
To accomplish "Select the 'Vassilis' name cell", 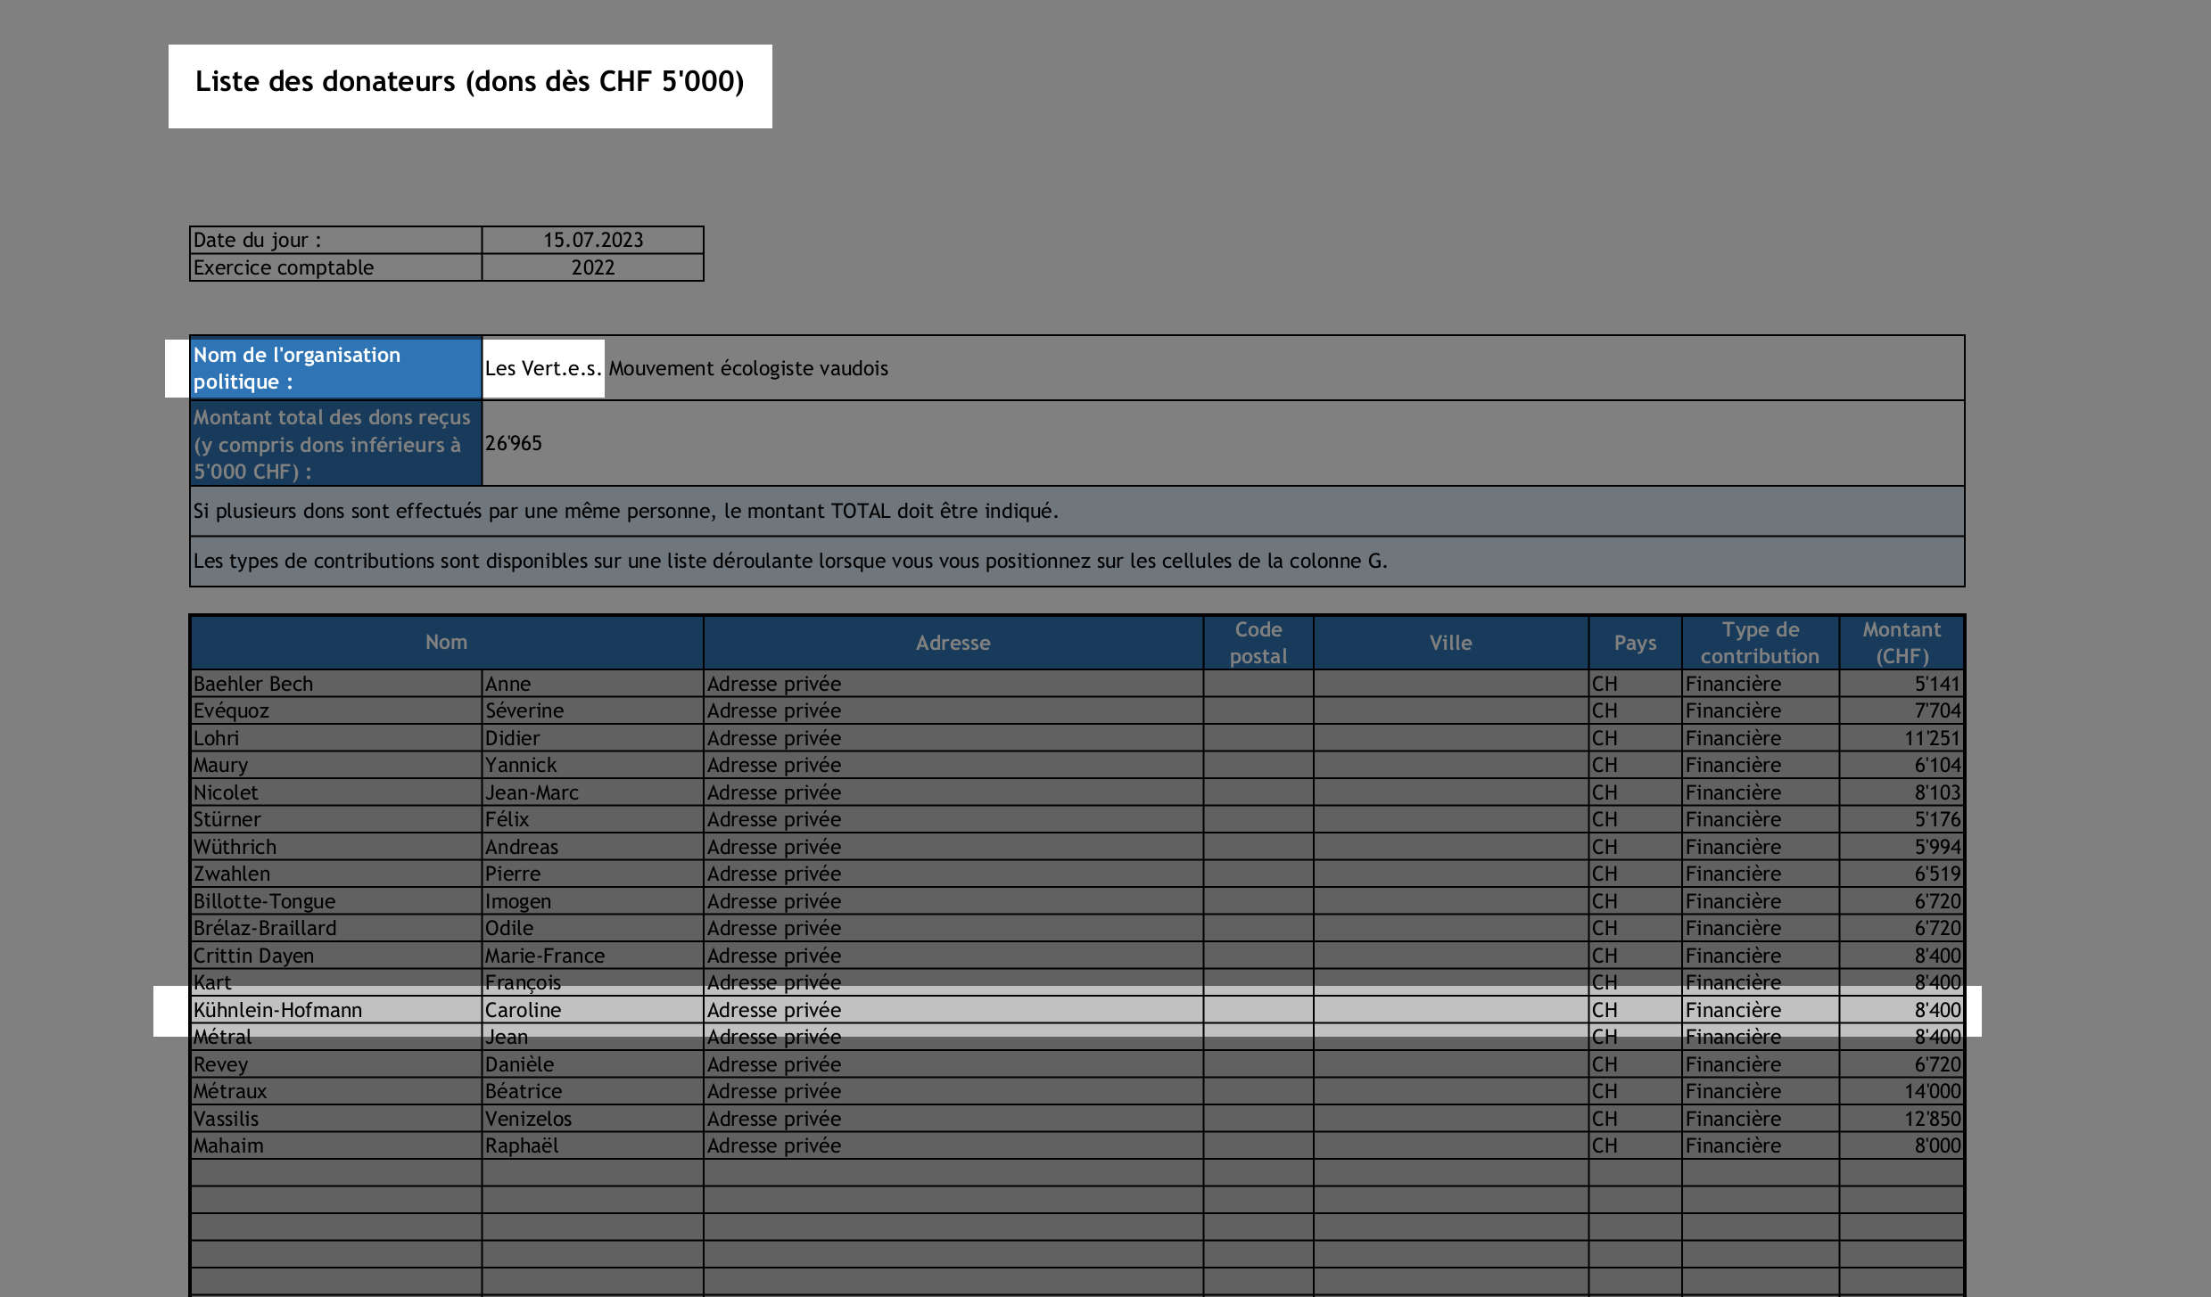I will (x=336, y=1119).
